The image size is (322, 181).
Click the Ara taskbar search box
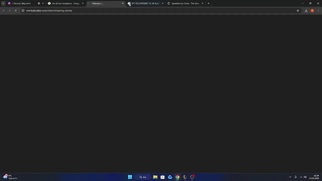143,177
